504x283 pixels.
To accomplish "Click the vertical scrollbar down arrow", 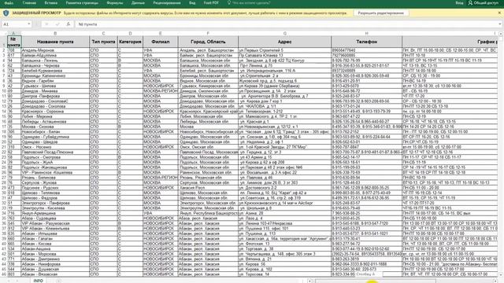I will 501,275.
